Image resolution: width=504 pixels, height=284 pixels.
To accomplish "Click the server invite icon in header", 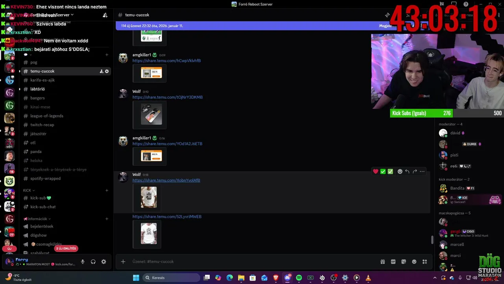I will click(x=105, y=15).
